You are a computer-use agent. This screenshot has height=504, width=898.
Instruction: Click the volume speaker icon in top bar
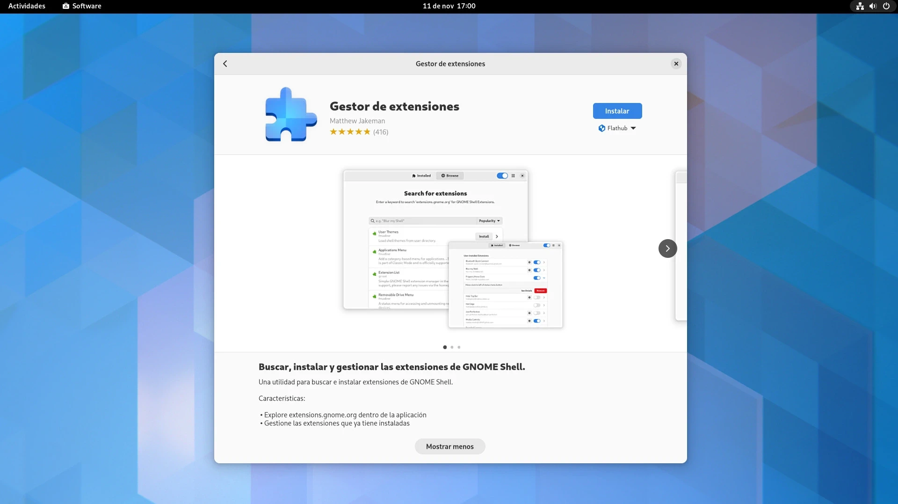[x=873, y=6]
